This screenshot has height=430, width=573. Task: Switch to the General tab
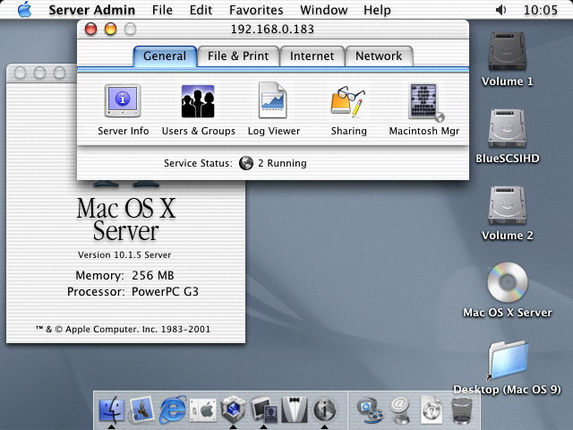pos(165,56)
